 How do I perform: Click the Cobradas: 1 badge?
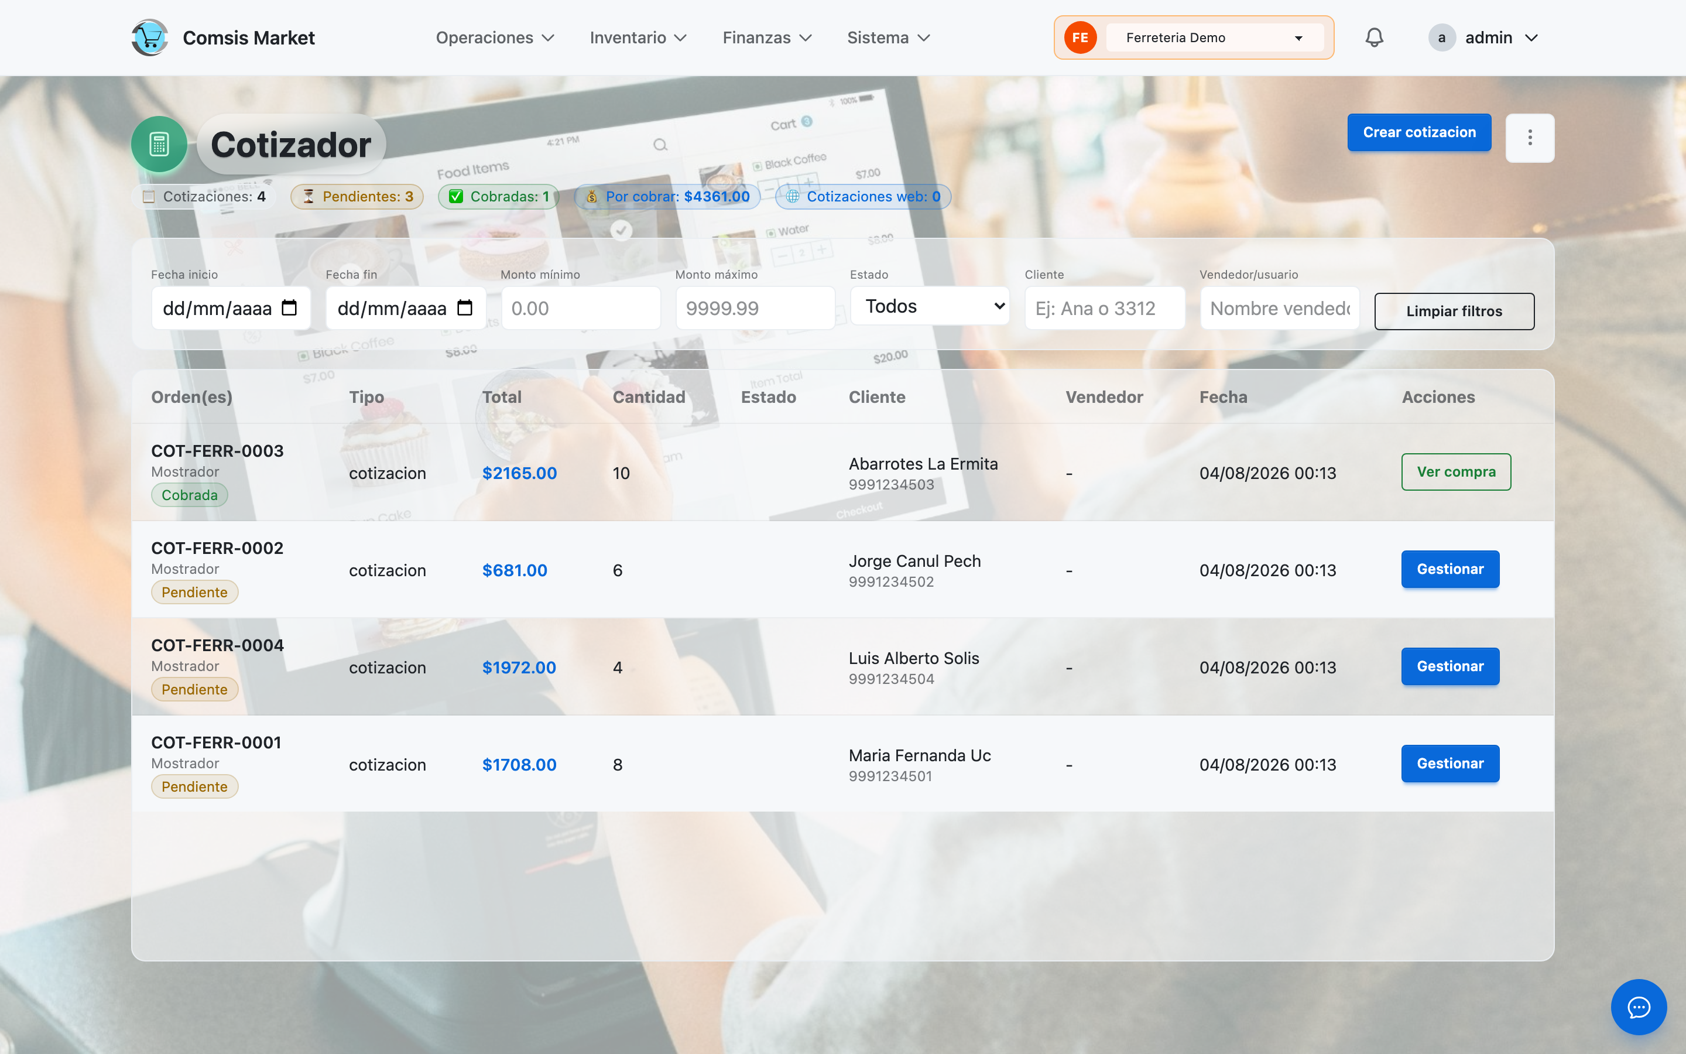point(499,197)
